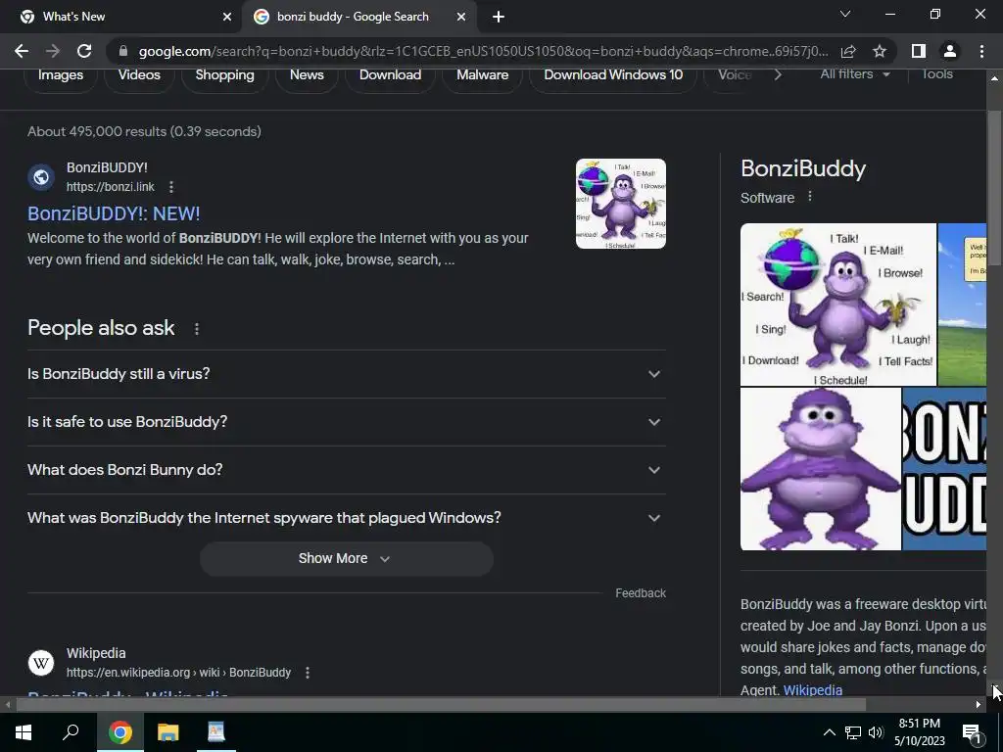
Task: Open the Windows Start menu
Action: [x=24, y=732]
